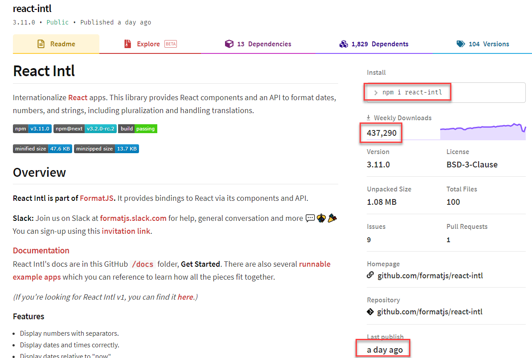Switch to the Explore BETA tab

150,44
